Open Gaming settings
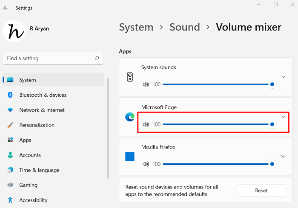 coord(53,185)
